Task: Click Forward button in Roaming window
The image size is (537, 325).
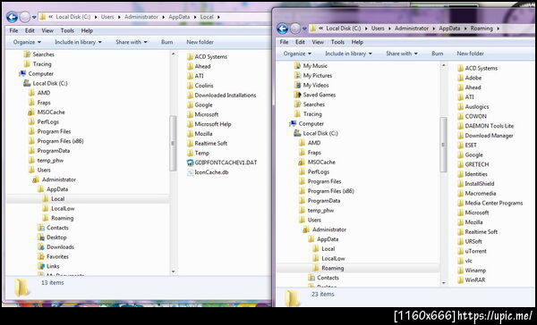Action: click(x=295, y=29)
